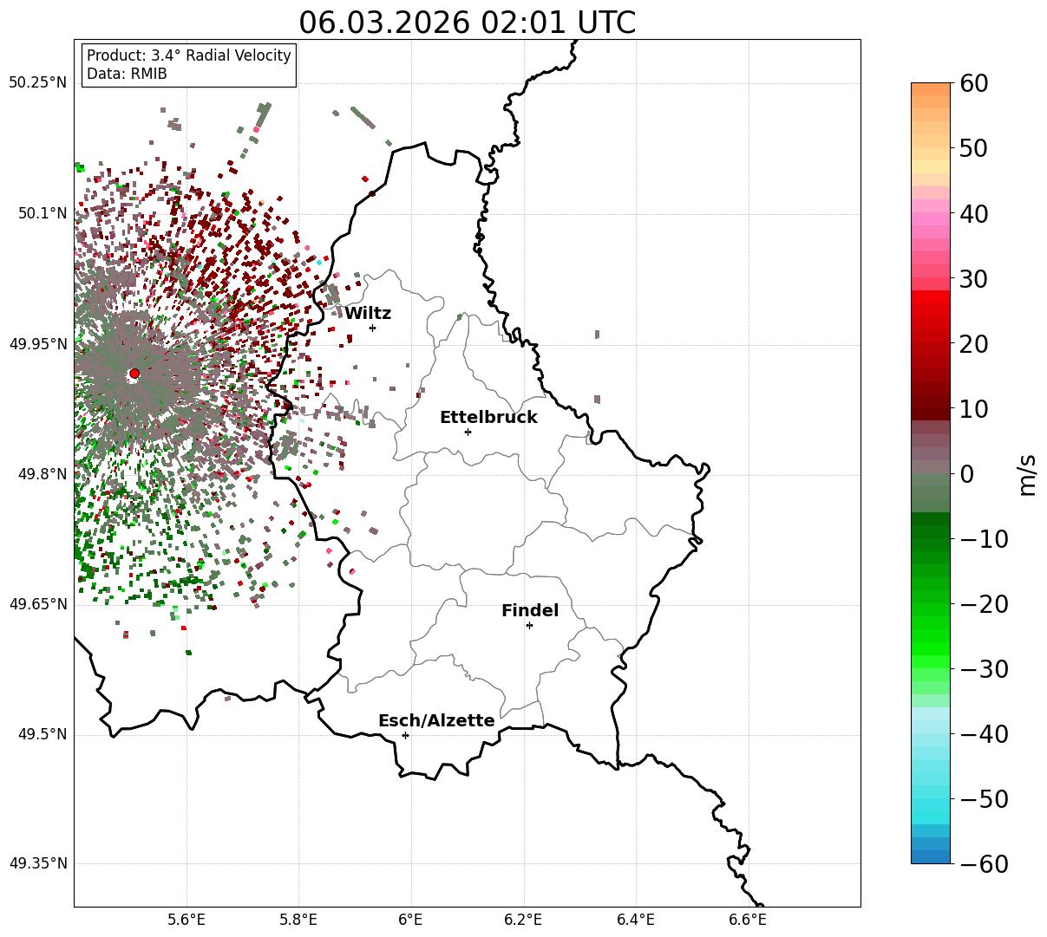Image resolution: width=1047 pixels, height=937 pixels.
Task: Click the pink colorbar segment near 40
Action: point(931,219)
